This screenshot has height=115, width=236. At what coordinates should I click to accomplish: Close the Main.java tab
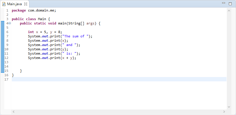click(x=26, y=4)
